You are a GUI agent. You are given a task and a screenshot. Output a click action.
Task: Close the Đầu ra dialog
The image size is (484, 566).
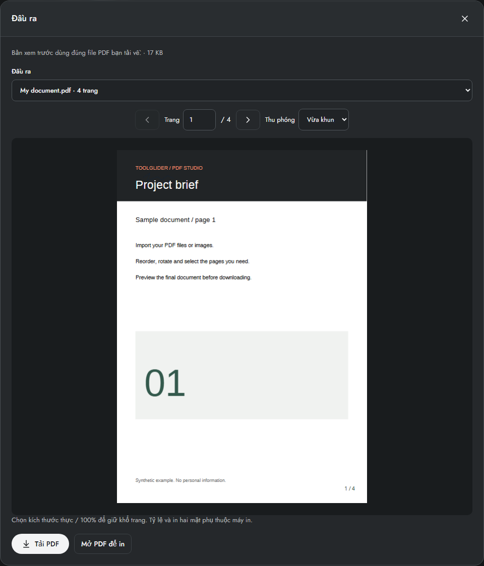[x=464, y=19]
